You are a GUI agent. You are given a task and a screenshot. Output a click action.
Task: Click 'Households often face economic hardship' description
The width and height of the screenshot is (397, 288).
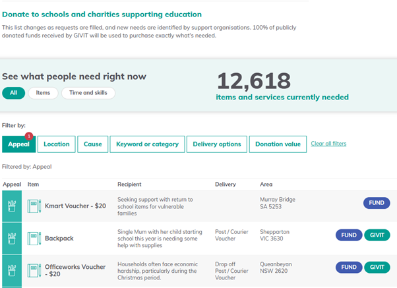(x=158, y=271)
